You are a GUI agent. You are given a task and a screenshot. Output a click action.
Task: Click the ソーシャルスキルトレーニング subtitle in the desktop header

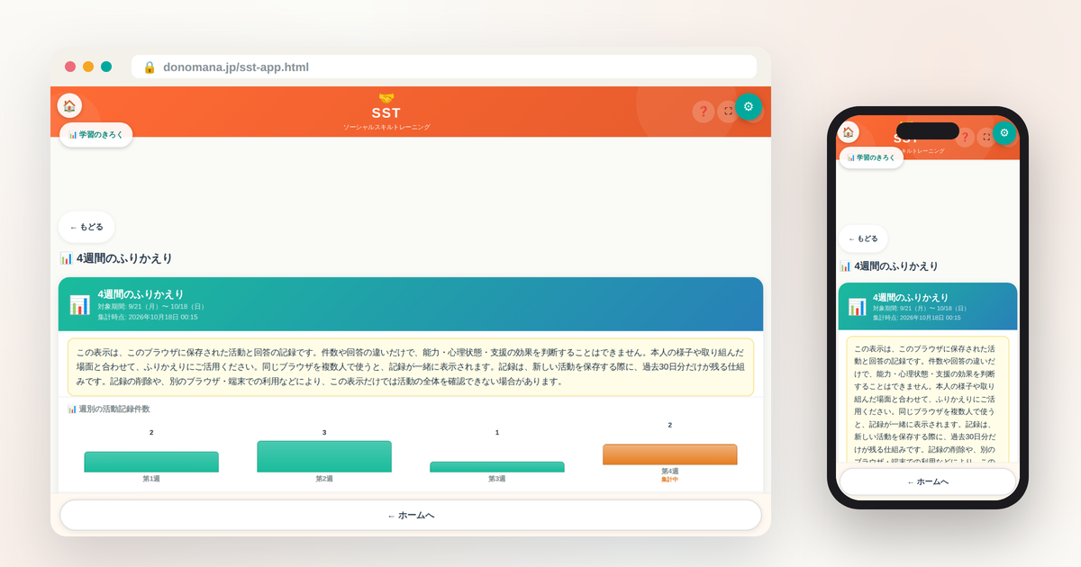pos(386,127)
